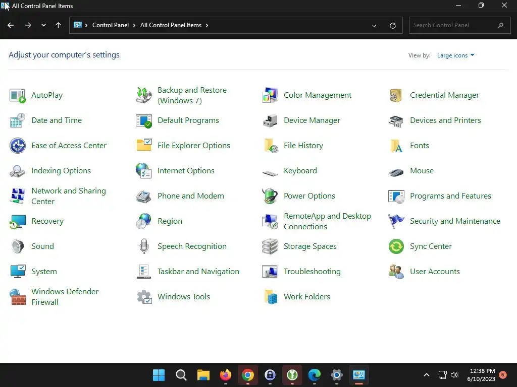The width and height of the screenshot is (517, 387).
Task: Open Color Management icon
Action: (270, 95)
